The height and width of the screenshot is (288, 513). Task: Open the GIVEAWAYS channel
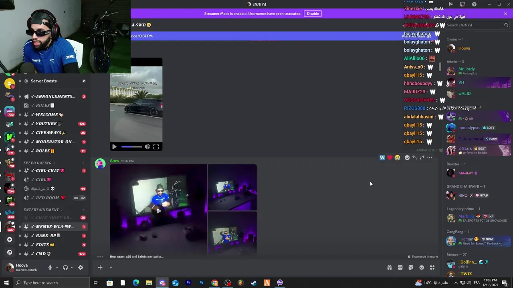(54, 133)
